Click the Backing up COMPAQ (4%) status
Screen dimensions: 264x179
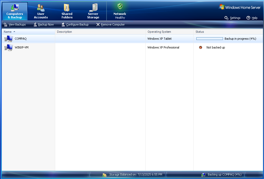[221, 175]
